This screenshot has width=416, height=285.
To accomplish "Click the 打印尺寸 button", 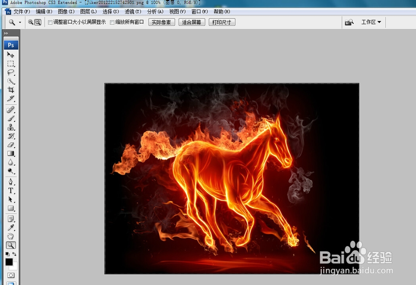I will pos(222,22).
